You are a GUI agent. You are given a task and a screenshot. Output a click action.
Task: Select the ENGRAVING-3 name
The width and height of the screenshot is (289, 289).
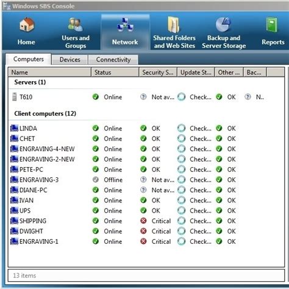tap(39, 180)
